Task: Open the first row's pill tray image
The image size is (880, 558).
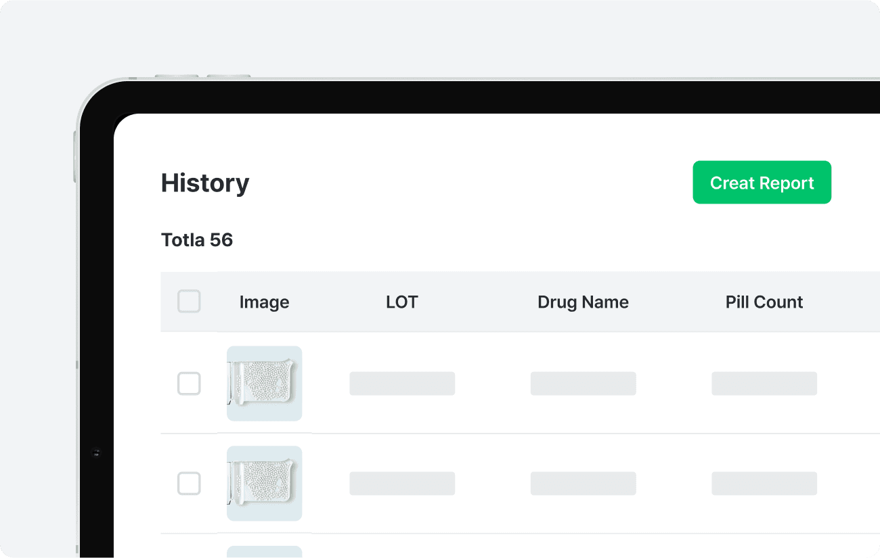Action: pyautogui.click(x=264, y=383)
